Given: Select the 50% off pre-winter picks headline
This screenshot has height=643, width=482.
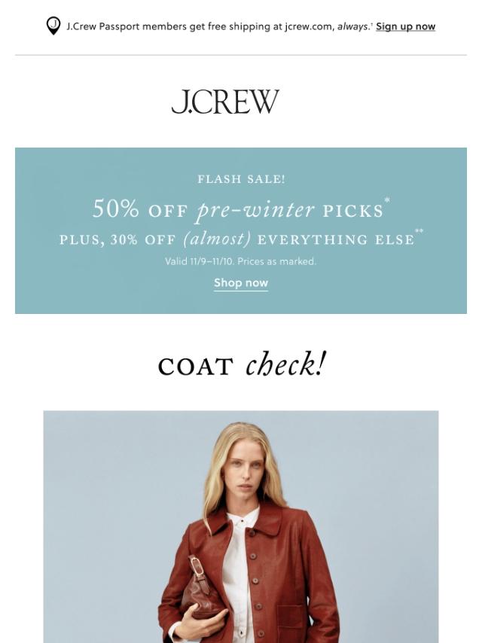Looking at the screenshot, I should click(x=238, y=209).
